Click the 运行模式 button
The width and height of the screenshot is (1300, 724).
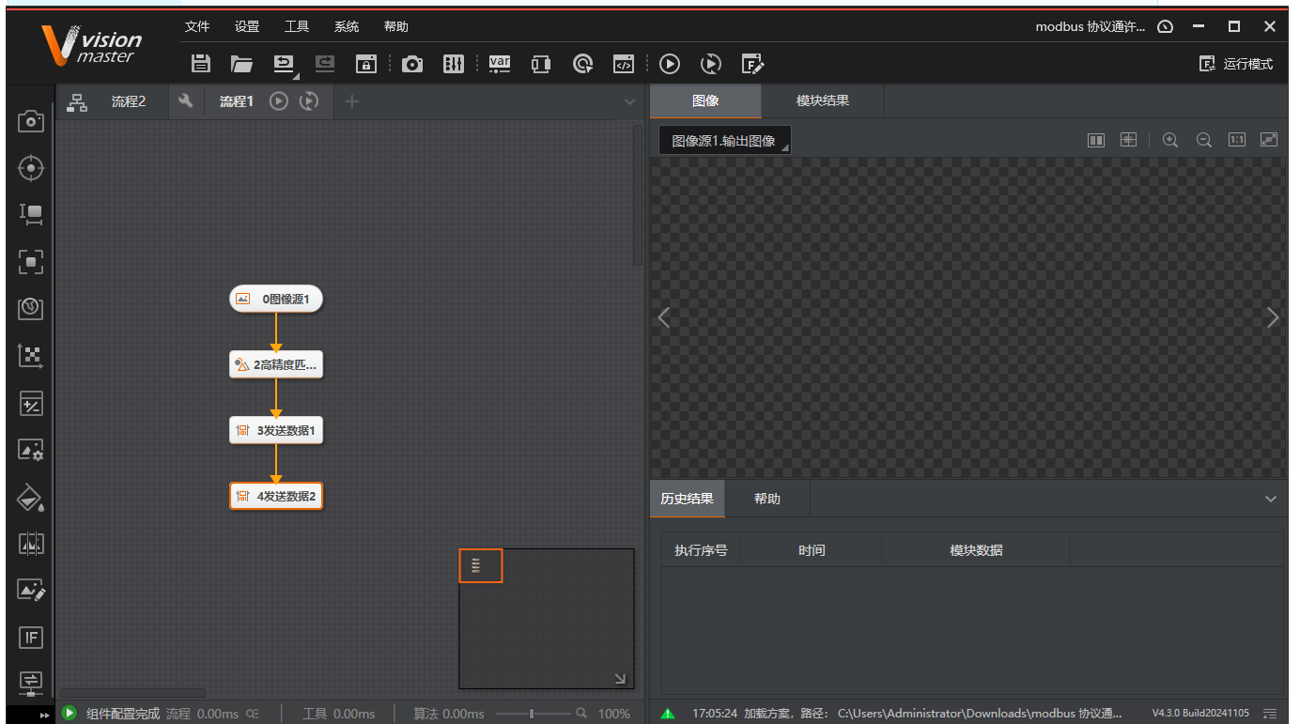tap(1236, 64)
